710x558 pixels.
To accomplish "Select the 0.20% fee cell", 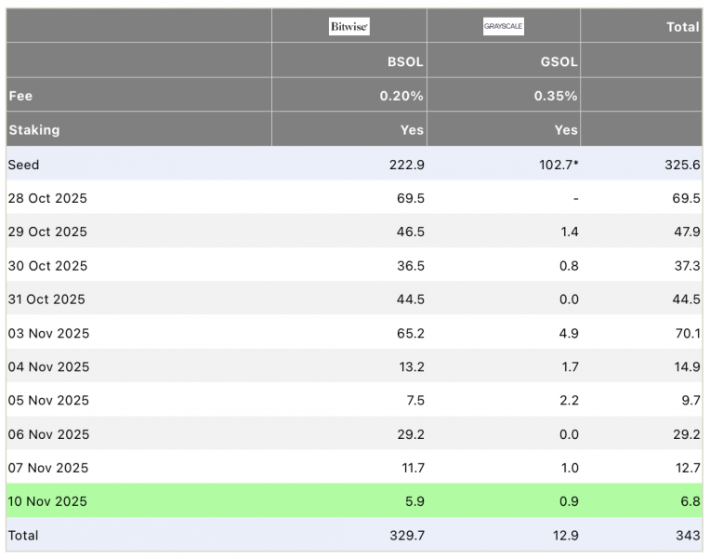I will point(401,96).
